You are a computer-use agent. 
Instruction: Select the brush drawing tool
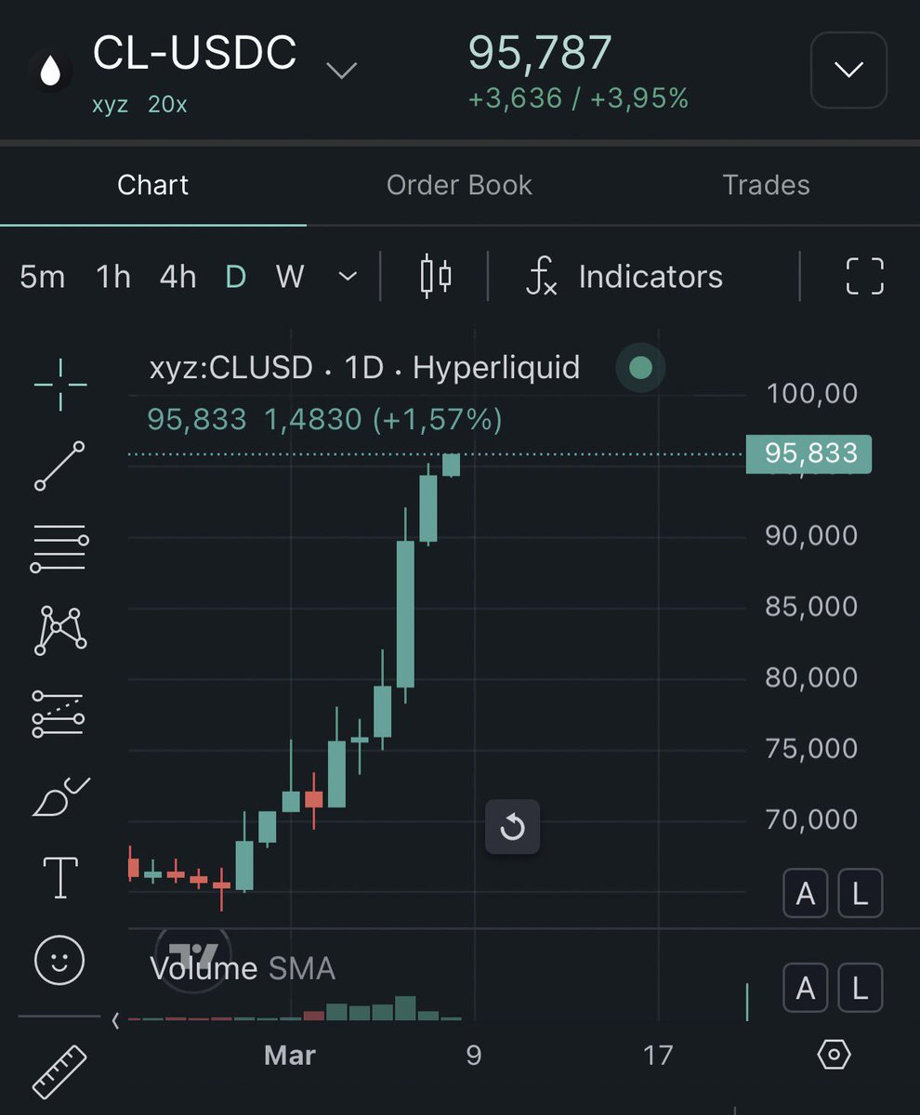click(x=60, y=796)
